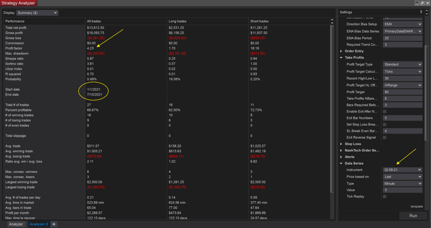Image resolution: width=431 pixels, height=228 pixels.
Task: Expand the Alerts section
Action: coord(349,157)
